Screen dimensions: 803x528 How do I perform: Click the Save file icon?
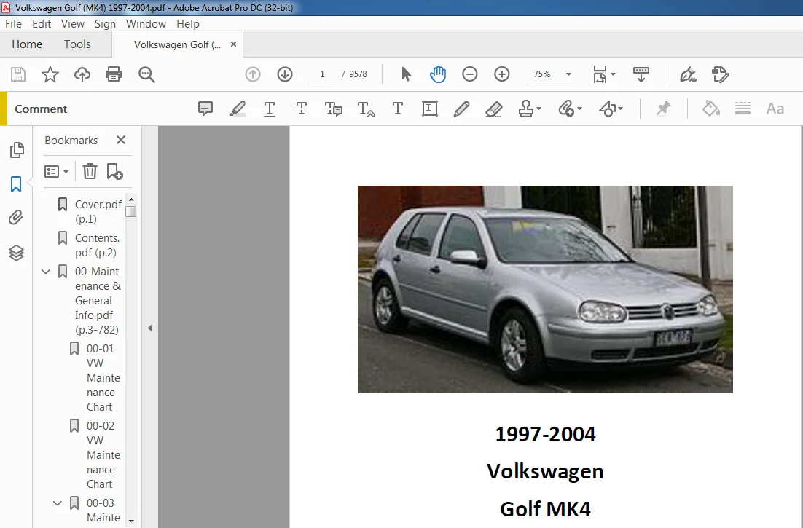point(18,75)
